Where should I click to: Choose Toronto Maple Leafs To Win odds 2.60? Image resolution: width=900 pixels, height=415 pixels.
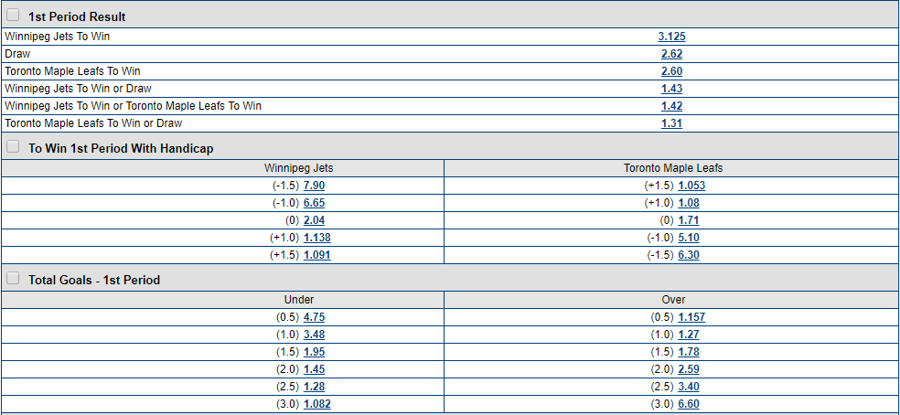point(671,71)
